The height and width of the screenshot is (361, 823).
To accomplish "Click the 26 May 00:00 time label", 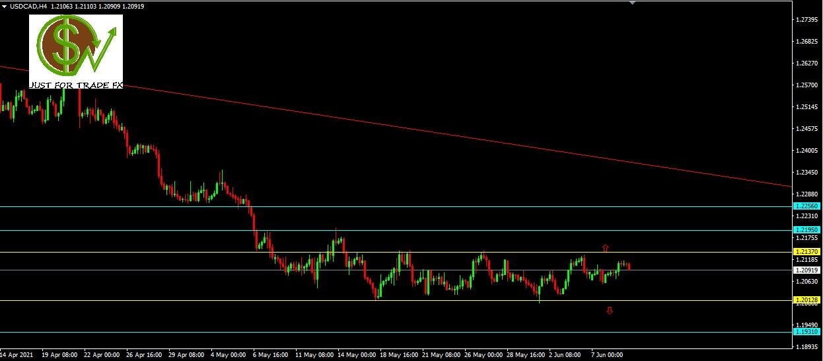I will 484,355.
